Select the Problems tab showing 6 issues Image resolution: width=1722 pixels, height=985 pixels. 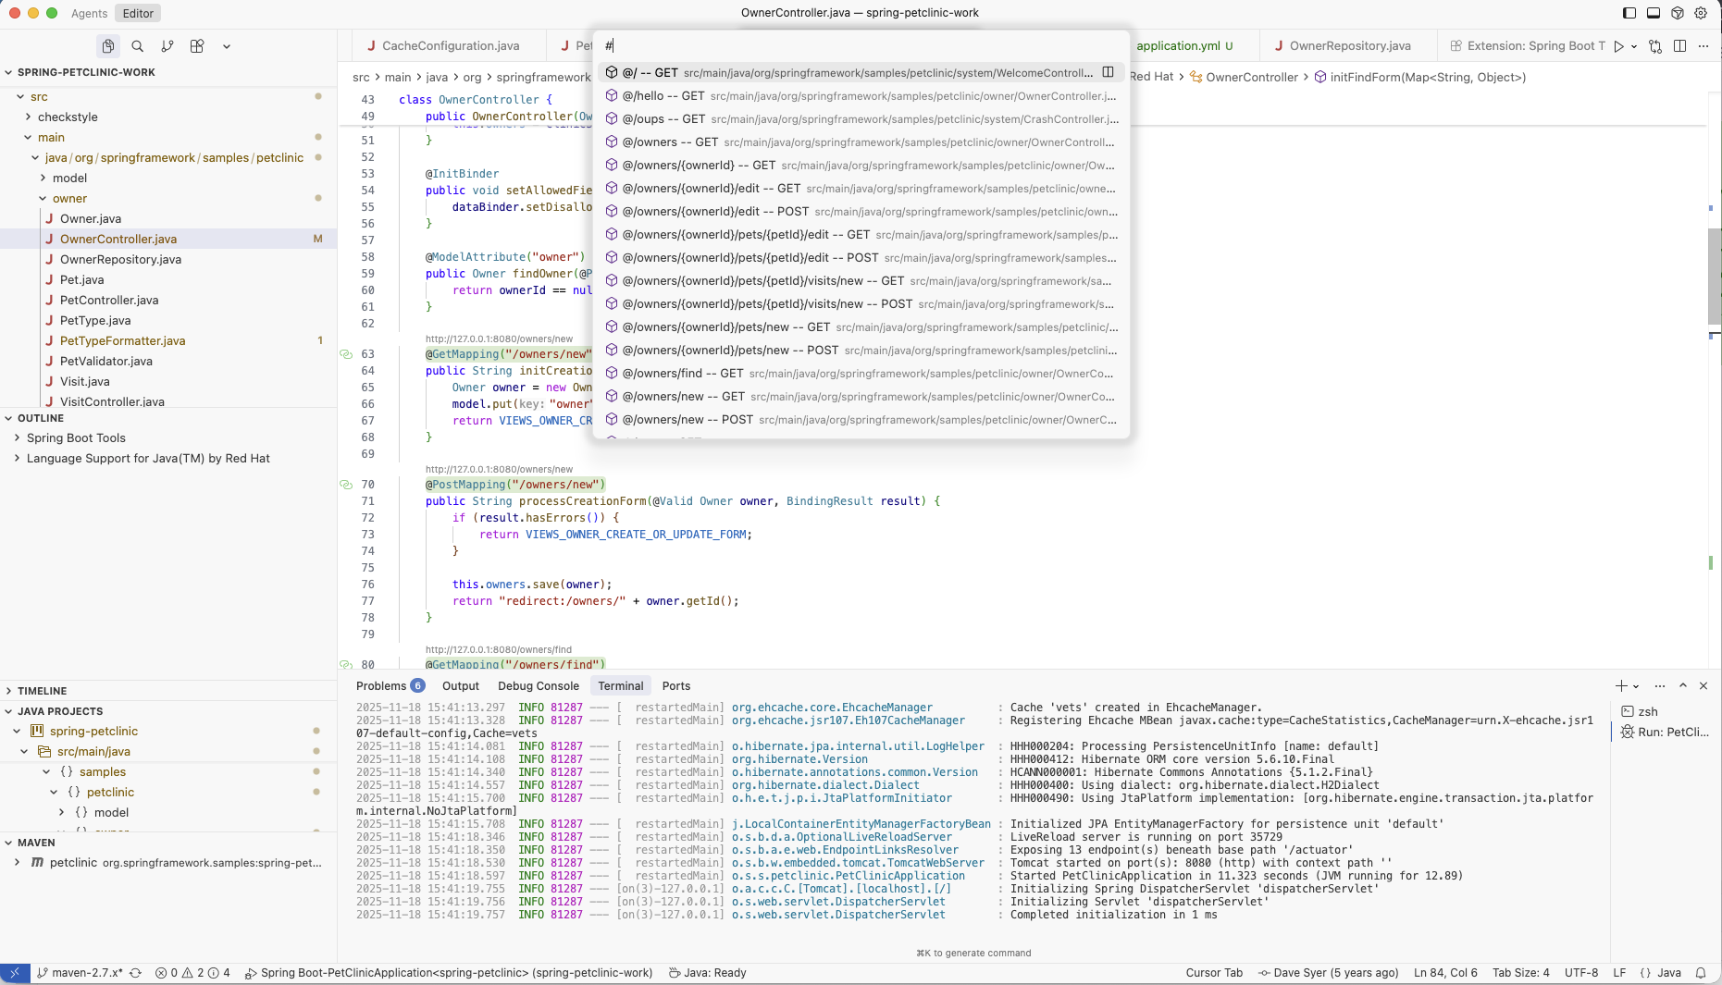click(x=382, y=686)
